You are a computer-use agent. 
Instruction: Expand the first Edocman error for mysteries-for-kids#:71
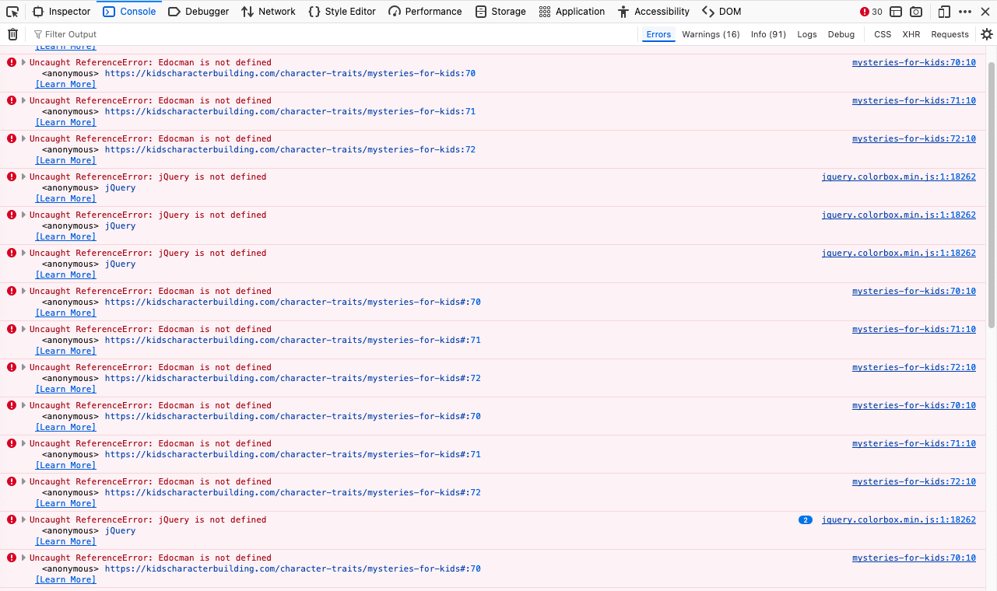(x=24, y=329)
